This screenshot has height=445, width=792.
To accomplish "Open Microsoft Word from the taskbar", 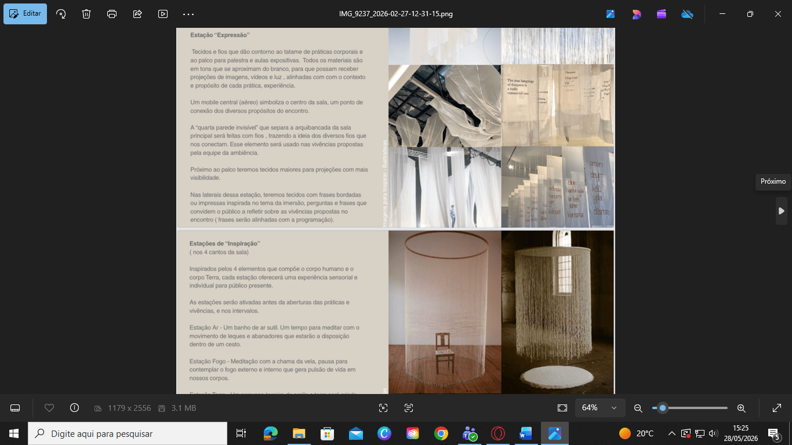I will tap(526, 433).
